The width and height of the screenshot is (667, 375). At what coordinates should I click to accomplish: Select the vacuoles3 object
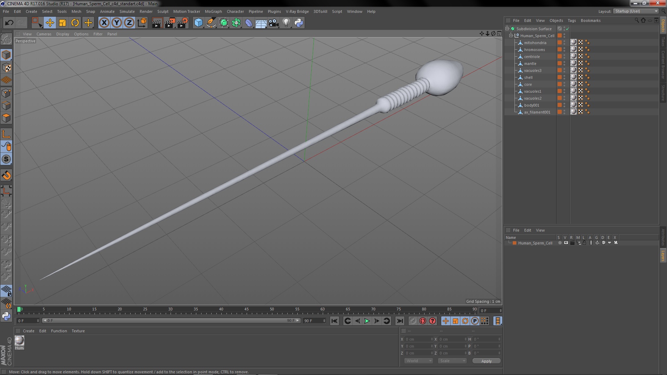point(533,70)
